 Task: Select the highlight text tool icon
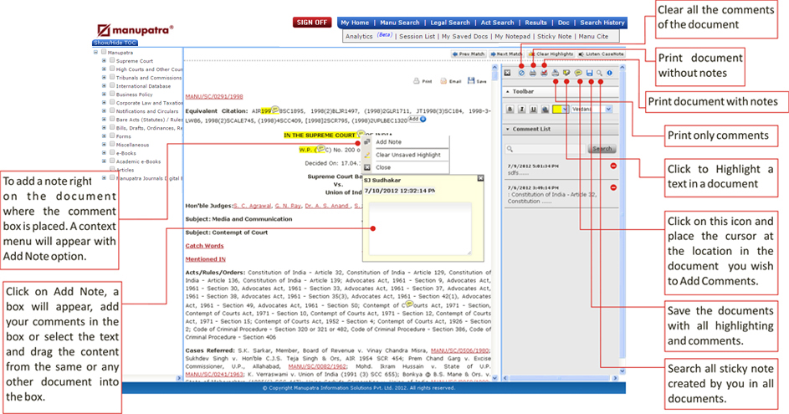pyautogui.click(x=566, y=73)
